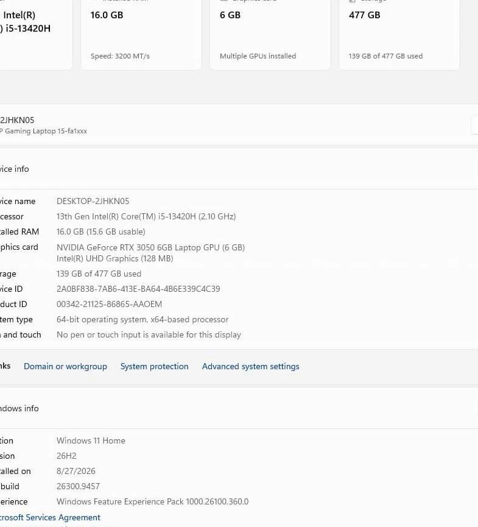Open Advanced system settings link
Image resolution: width=478 pixels, height=527 pixels.
pos(251,366)
